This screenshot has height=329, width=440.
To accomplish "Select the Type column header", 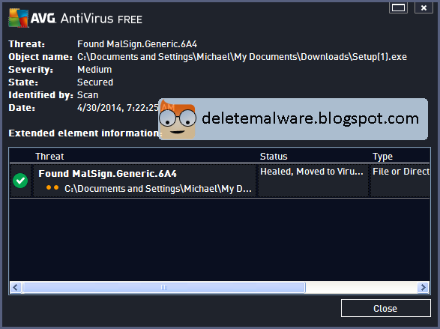I will [382, 156].
